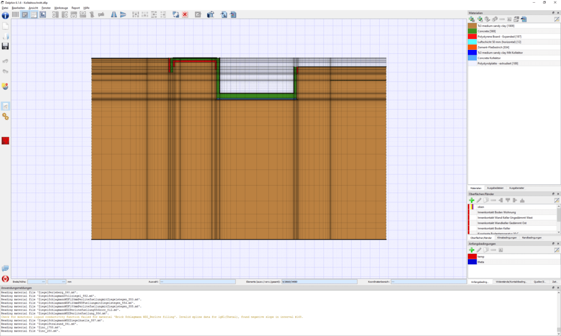
Task: Toggle the first selection mode button in toolbar
Action: click(25, 15)
